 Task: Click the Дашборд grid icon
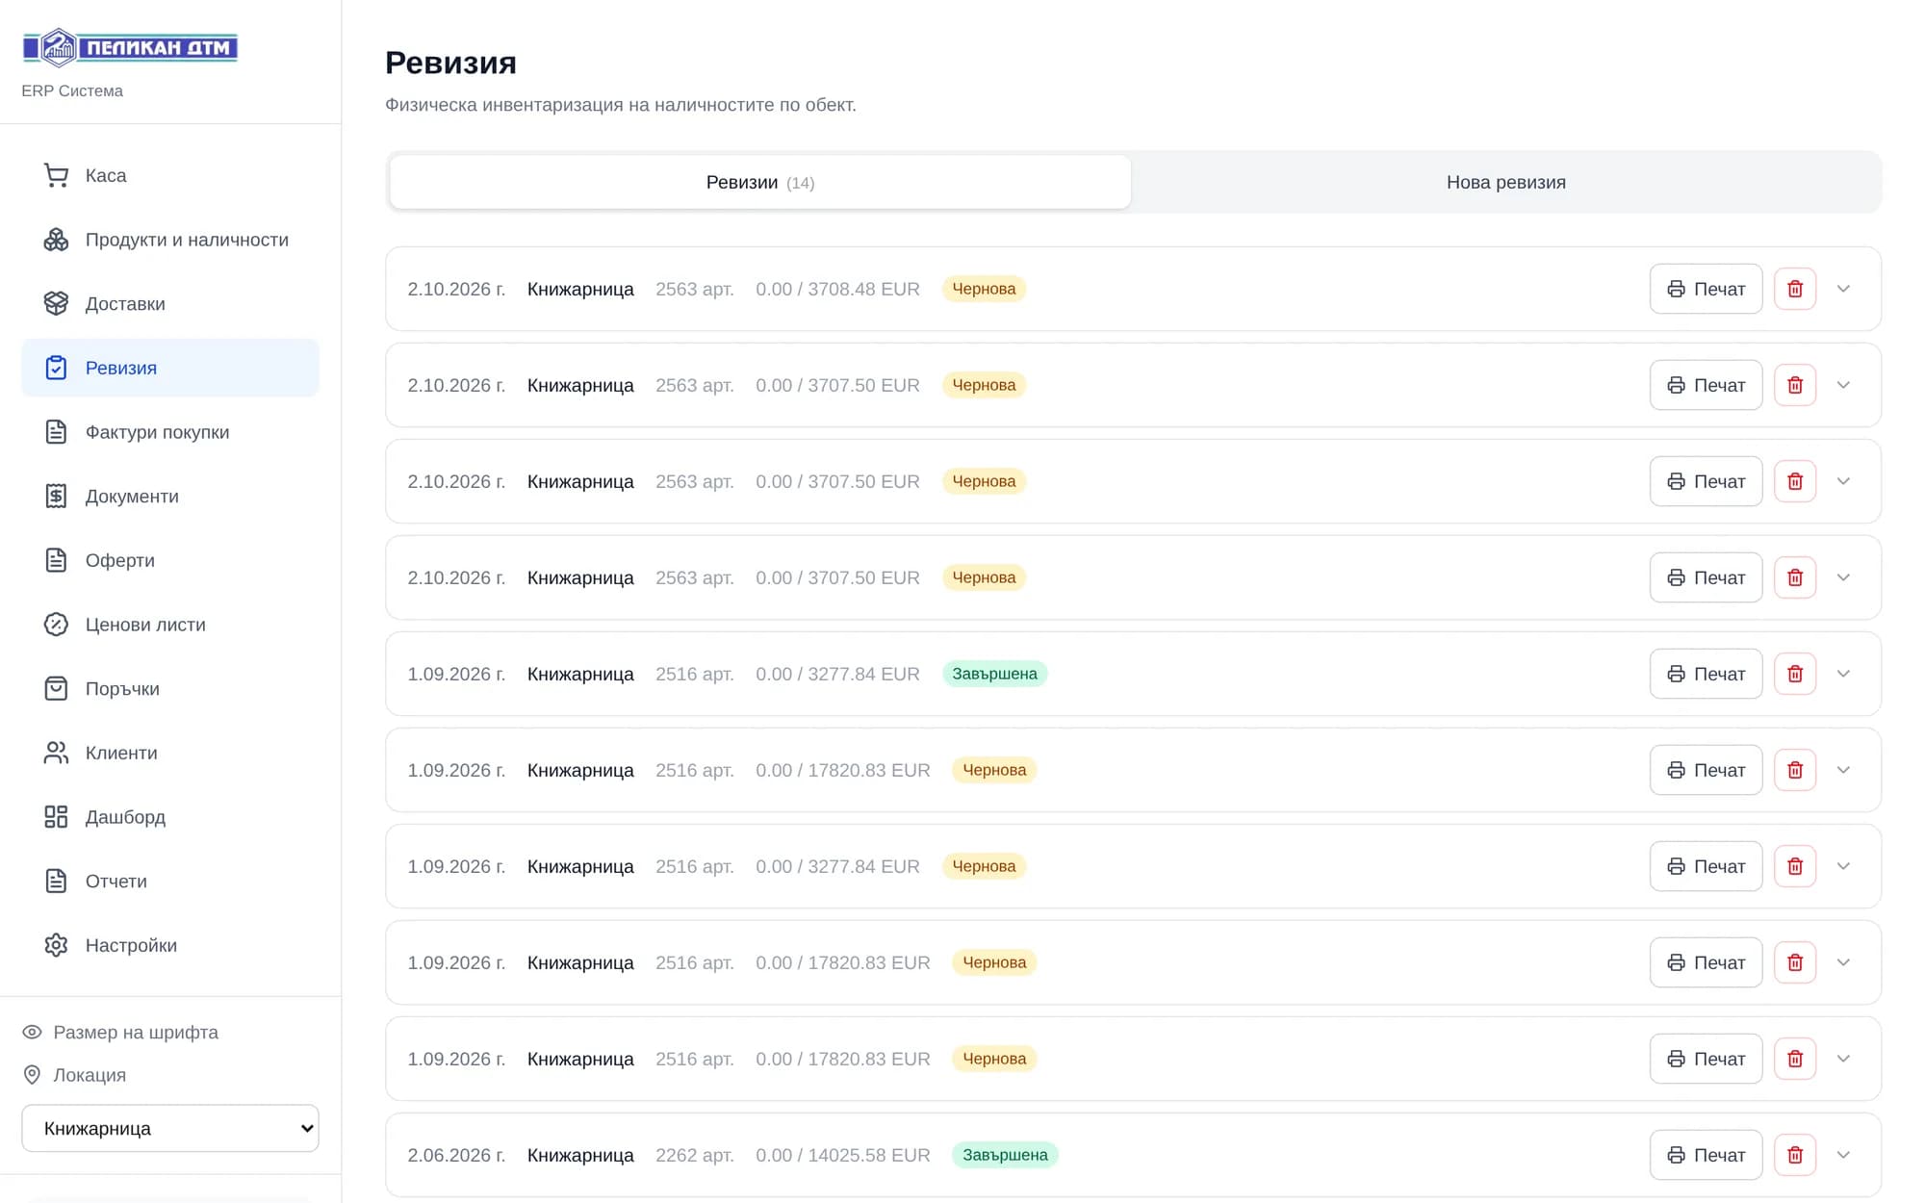tap(56, 817)
